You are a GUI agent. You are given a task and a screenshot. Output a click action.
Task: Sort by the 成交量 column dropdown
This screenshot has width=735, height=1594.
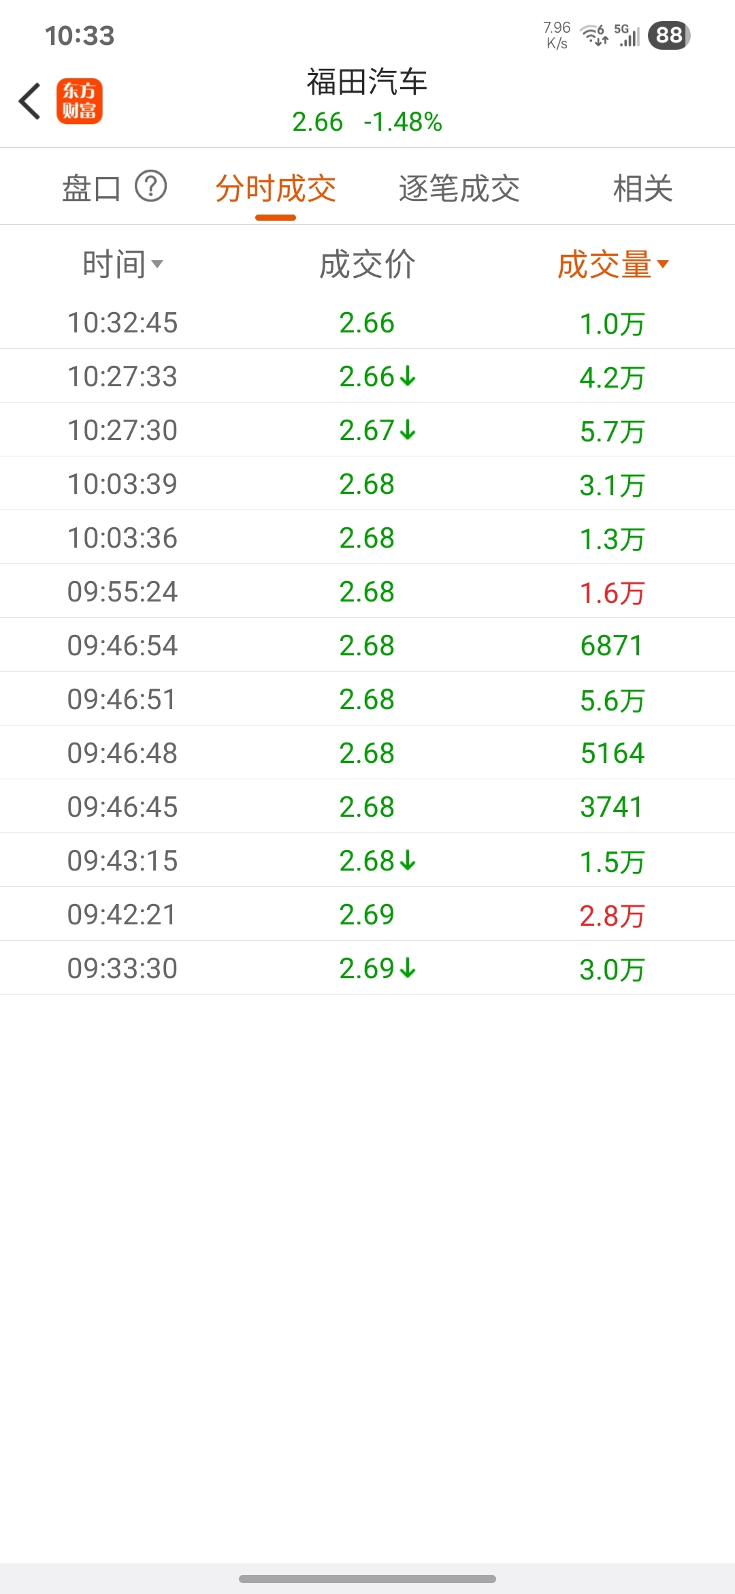point(613,264)
